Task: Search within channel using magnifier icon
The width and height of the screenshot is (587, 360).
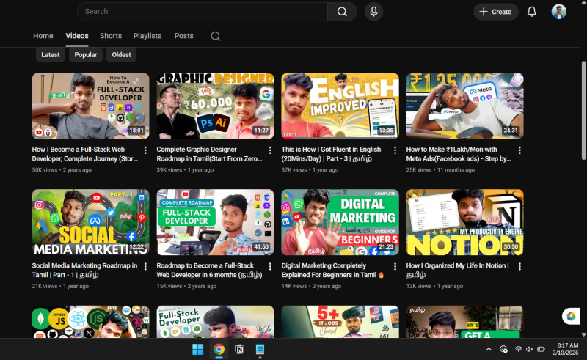Action: click(x=215, y=36)
